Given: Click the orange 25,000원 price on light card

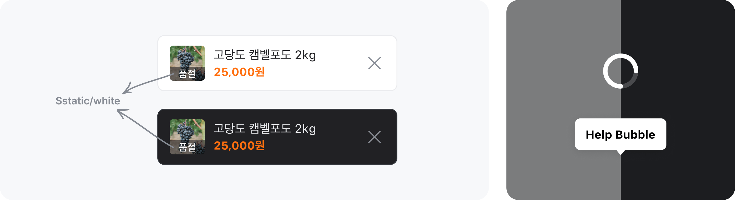Looking at the screenshot, I should [x=239, y=72].
